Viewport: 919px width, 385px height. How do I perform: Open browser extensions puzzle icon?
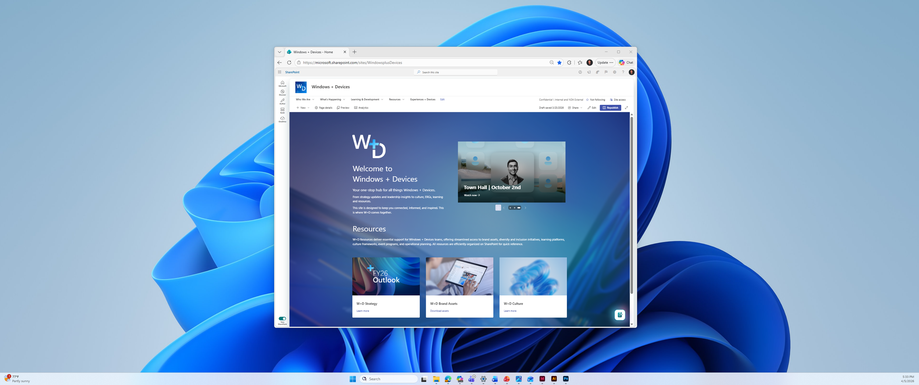[x=569, y=63]
